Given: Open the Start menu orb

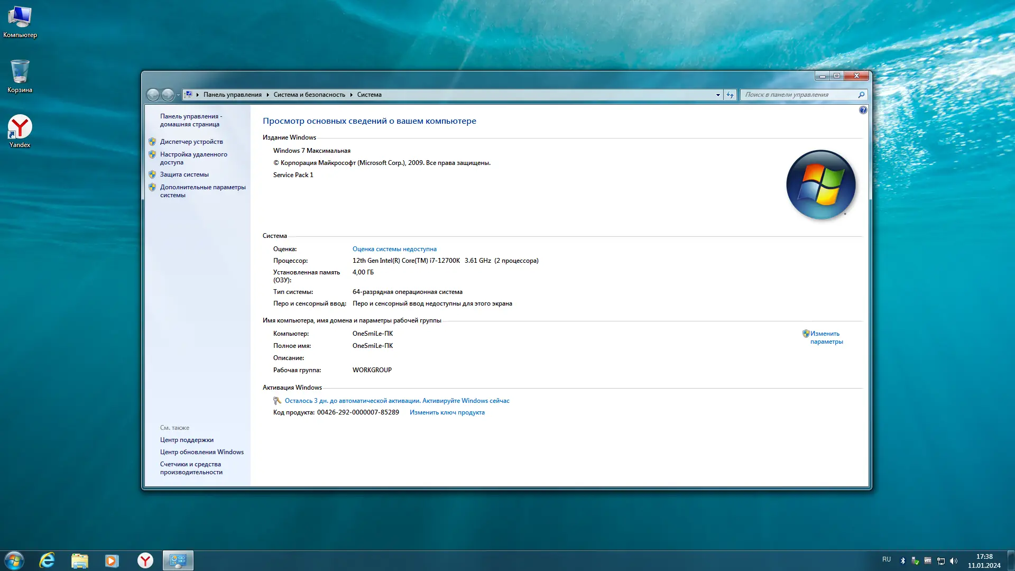Looking at the screenshot, I should click(14, 560).
